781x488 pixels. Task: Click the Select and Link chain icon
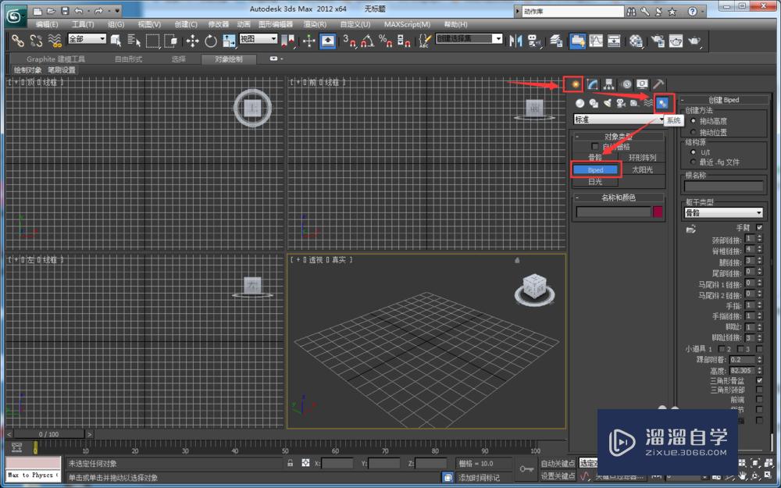coord(18,41)
